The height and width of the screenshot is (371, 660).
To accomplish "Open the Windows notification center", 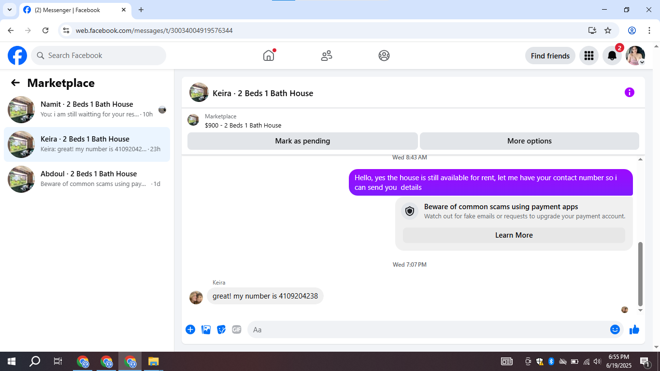I will 645,361.
